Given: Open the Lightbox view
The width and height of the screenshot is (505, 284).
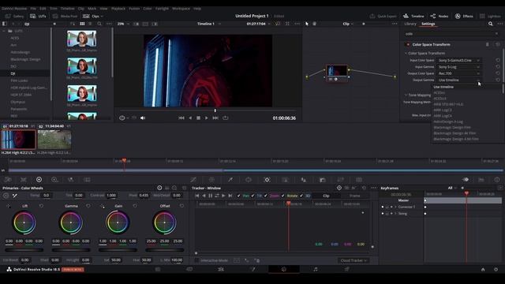Looking at the screenshot, I should 490,16.
